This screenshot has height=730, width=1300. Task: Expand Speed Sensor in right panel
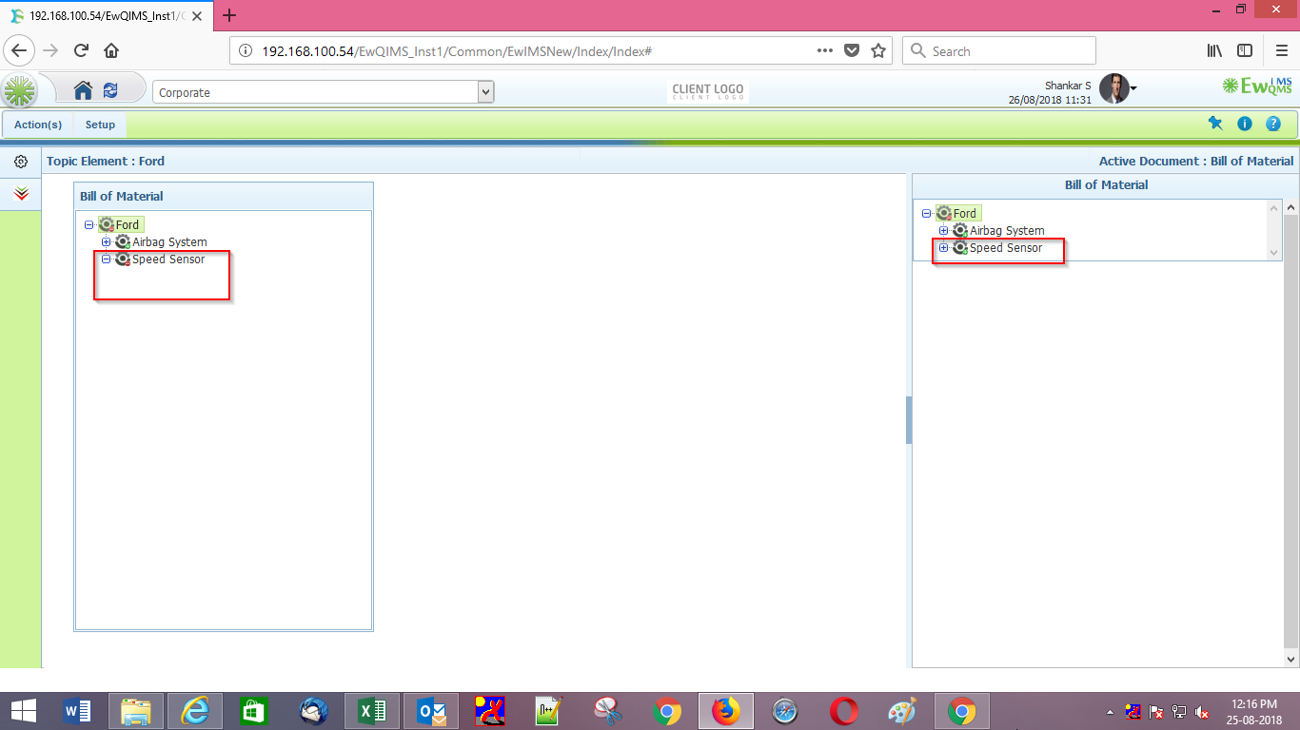(x=943, y=248)
